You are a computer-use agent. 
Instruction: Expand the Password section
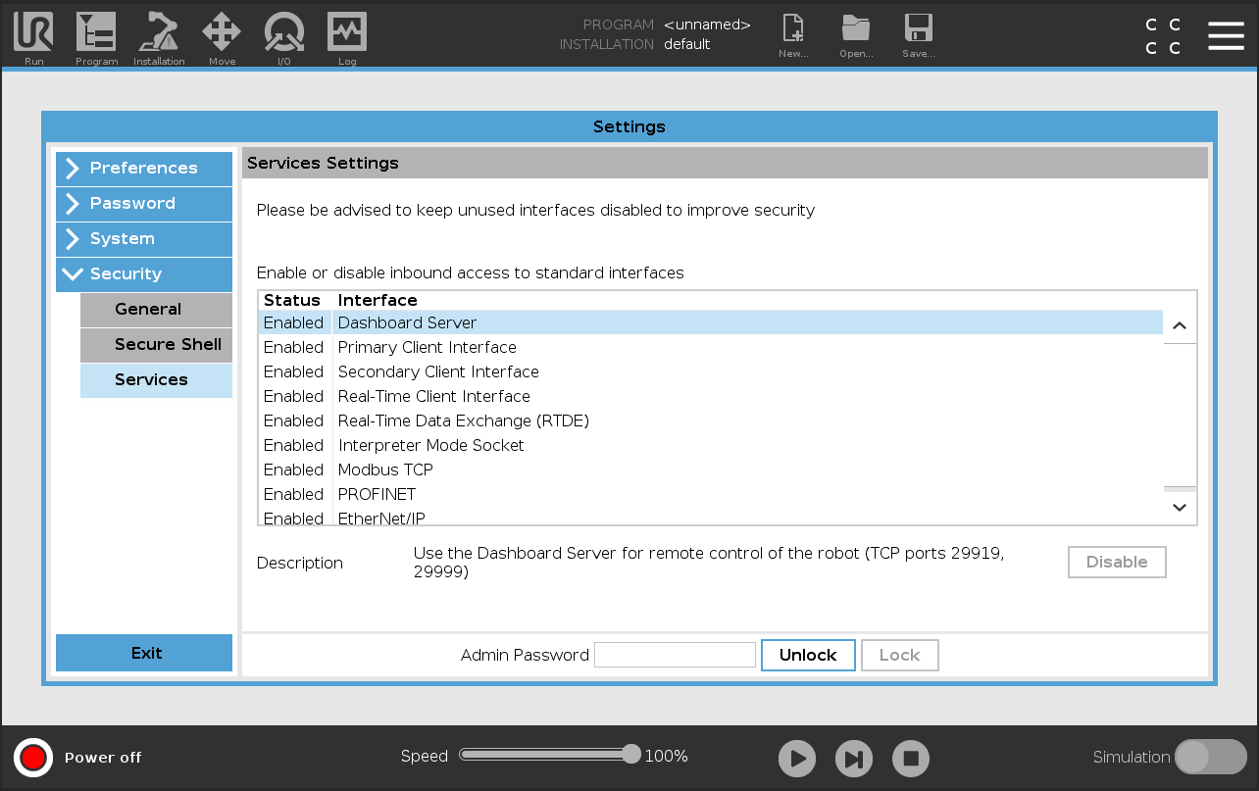(x=144, y=204)
